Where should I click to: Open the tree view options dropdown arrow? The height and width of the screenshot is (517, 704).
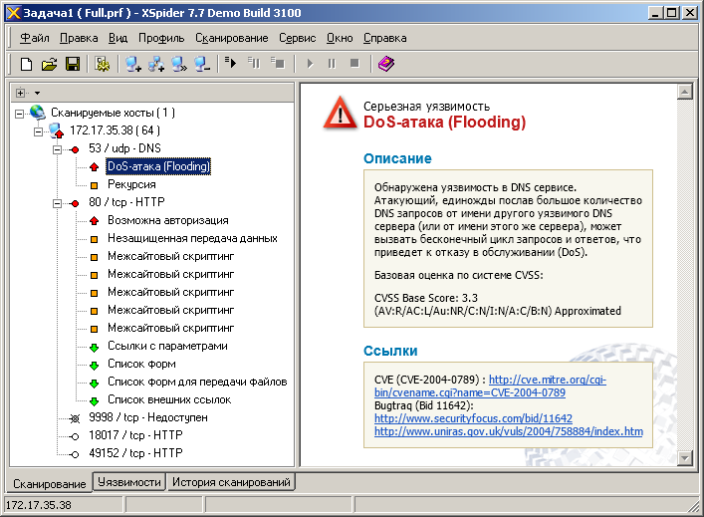(x=37, y=93)
